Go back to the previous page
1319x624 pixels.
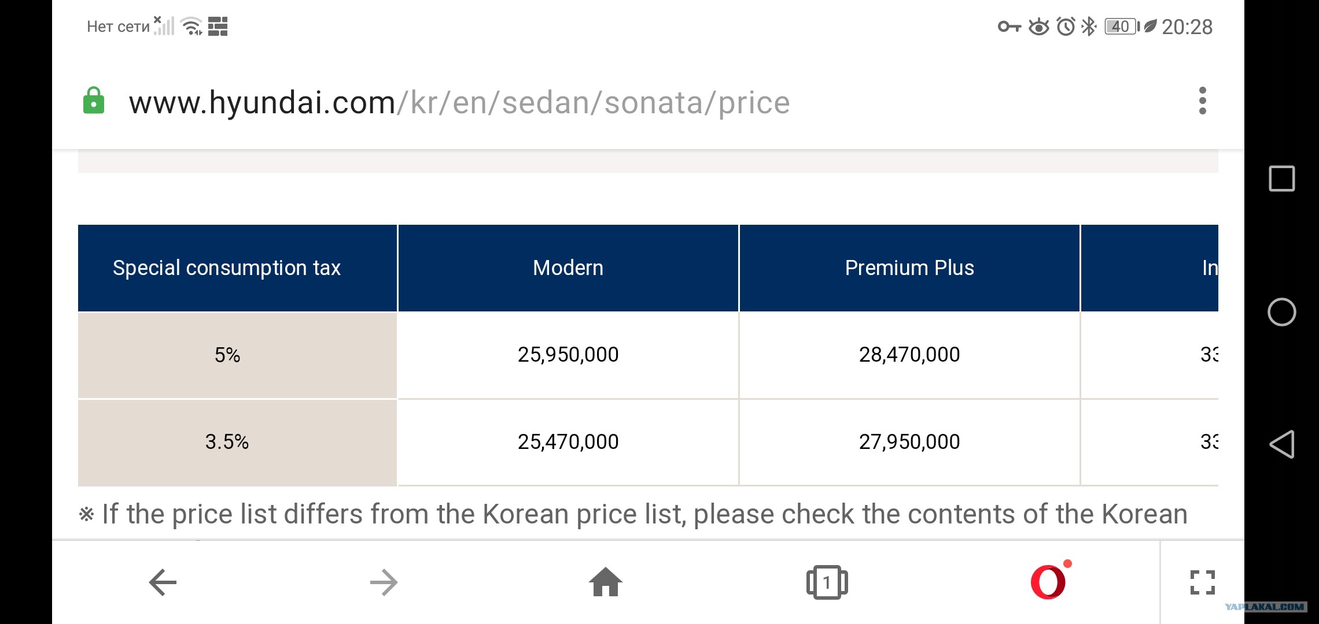(163, 582)
